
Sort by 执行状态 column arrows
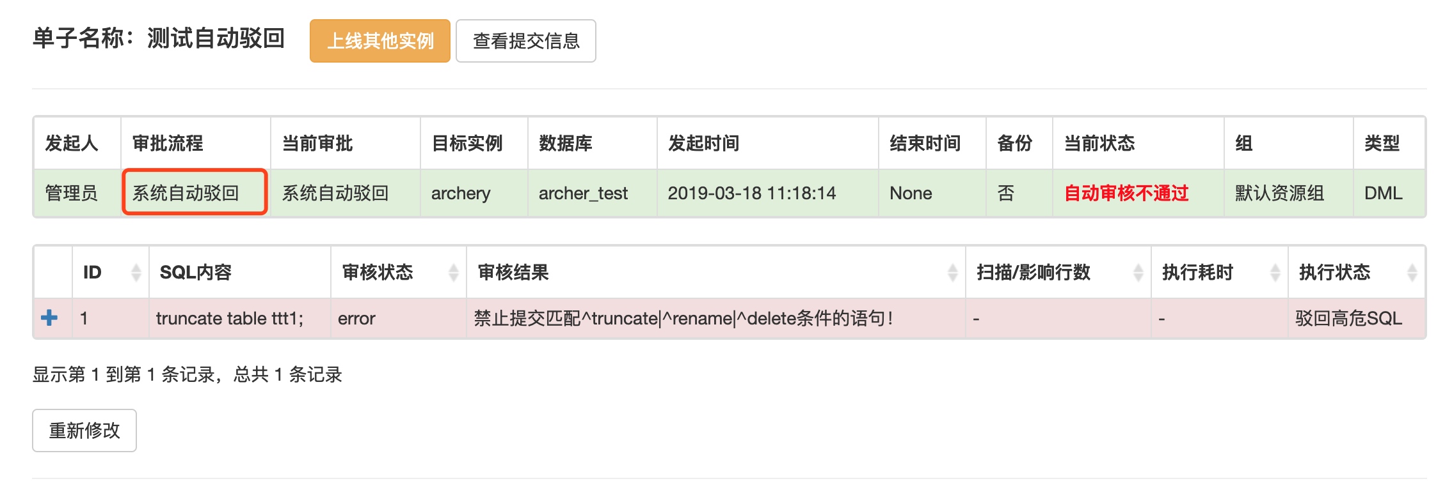[1412, 273]
